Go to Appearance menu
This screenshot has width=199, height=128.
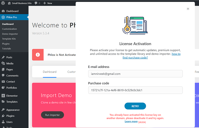(13, 110)
